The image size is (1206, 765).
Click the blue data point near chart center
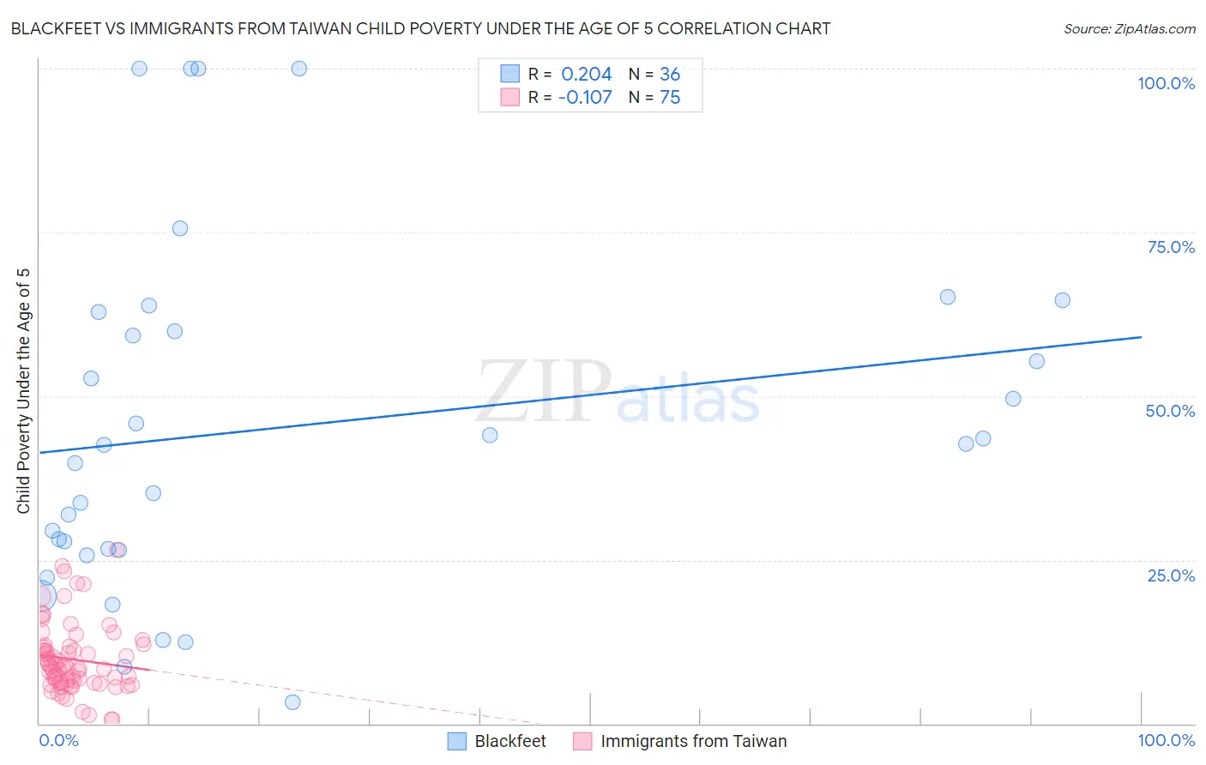pos(490,435)
